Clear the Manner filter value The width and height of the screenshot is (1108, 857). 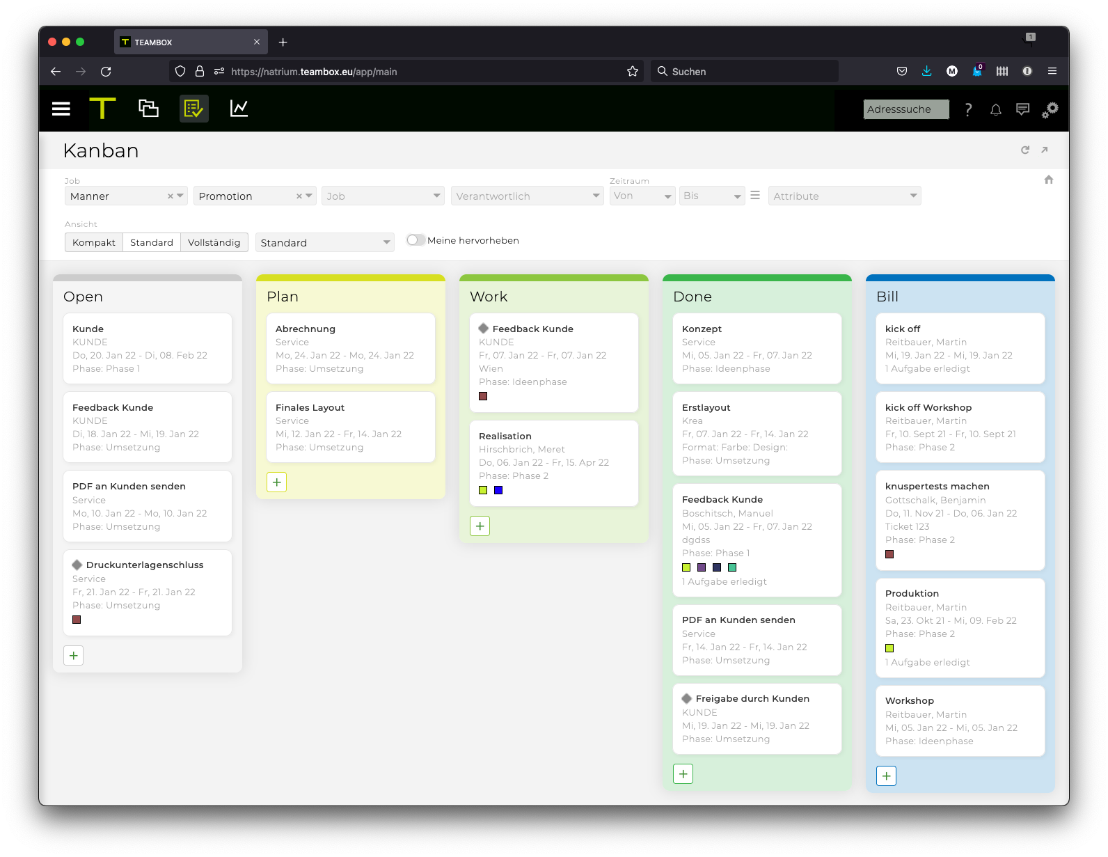pos(170,196)
